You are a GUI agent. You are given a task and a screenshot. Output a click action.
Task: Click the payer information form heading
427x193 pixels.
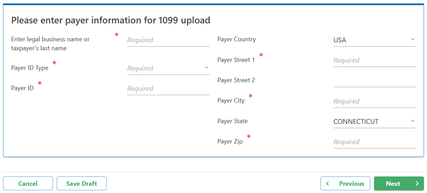click(x=111, y=20)
